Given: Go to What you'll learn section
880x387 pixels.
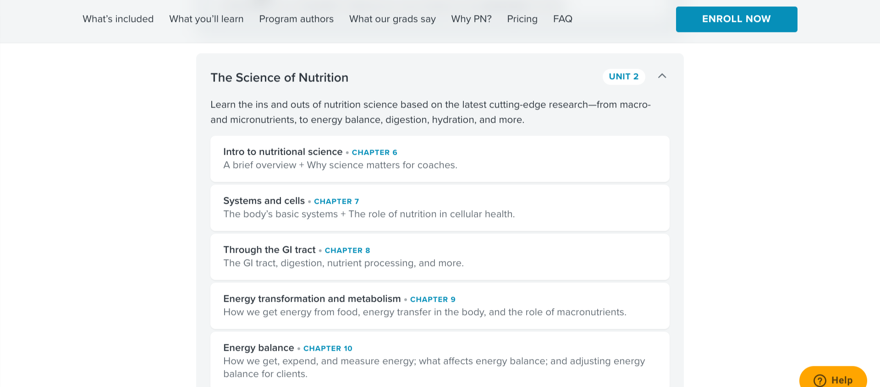Looking at the screenshot, I should point(206,19).
